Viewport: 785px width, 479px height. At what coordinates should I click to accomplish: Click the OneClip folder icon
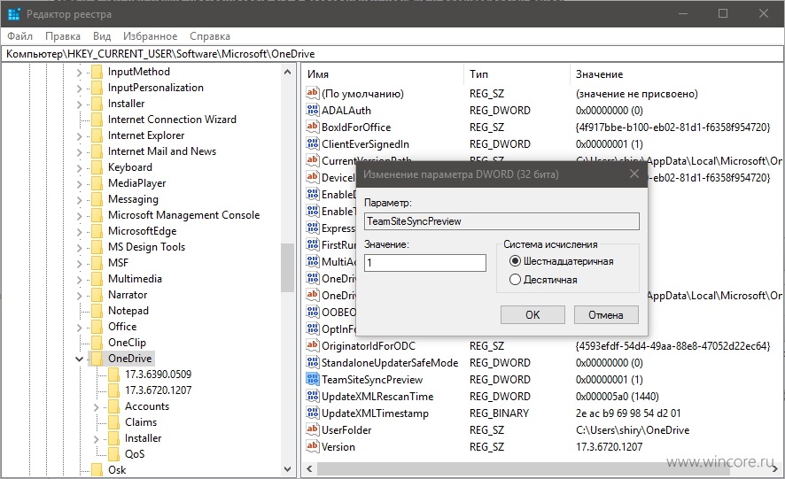pos(97,343)
